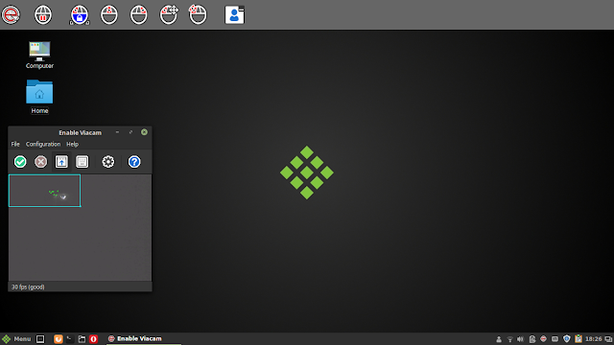Screen dimensions: 614x345
Task: Launch the terminal from the taskbar
Action: (x=70, y=338)
